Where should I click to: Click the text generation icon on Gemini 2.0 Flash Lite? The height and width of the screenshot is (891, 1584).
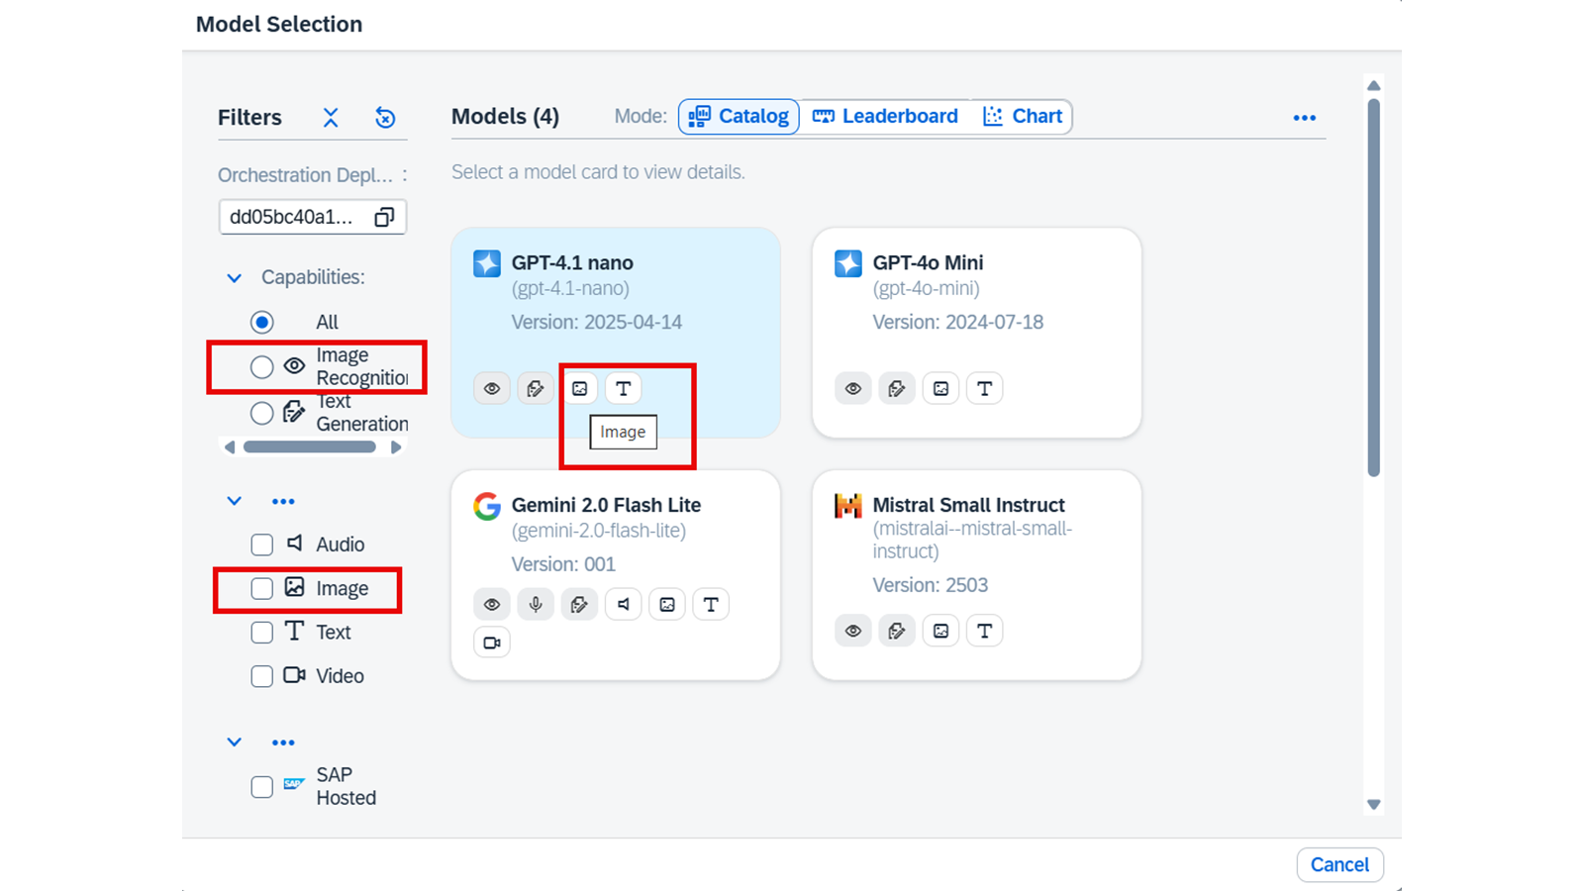point(579,604)
